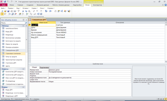Screen dimensions: 167x101
Task: Click the Help question mark icon
Action: [x=166, y=5]
